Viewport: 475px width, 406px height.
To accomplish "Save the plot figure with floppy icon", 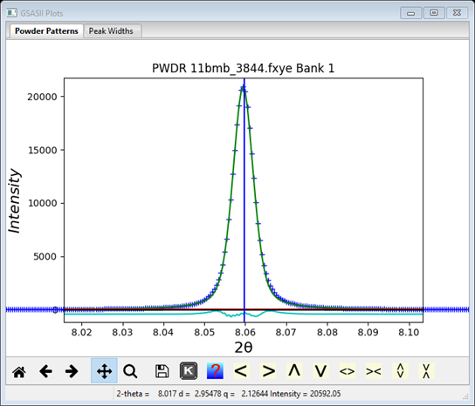I will pos(162,371).
